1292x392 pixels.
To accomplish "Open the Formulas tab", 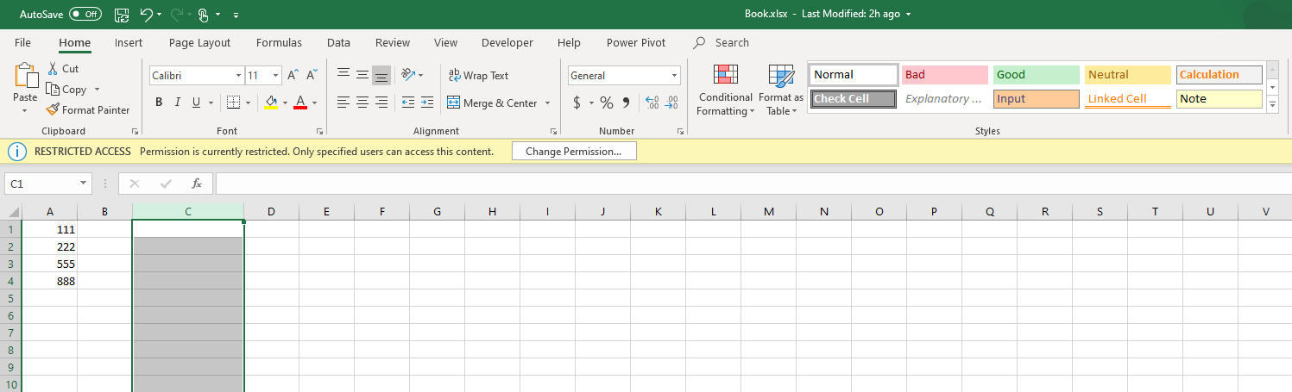I will tap(279, 42).
